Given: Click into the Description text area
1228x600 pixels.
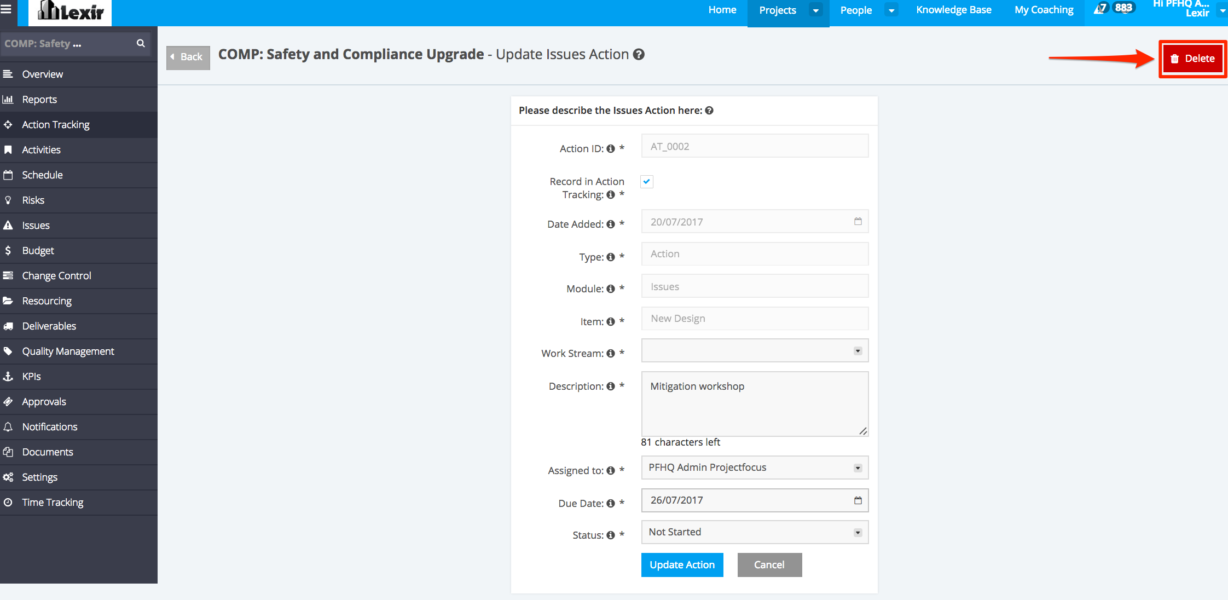Looking at the screenshot, I should [755, 404].
